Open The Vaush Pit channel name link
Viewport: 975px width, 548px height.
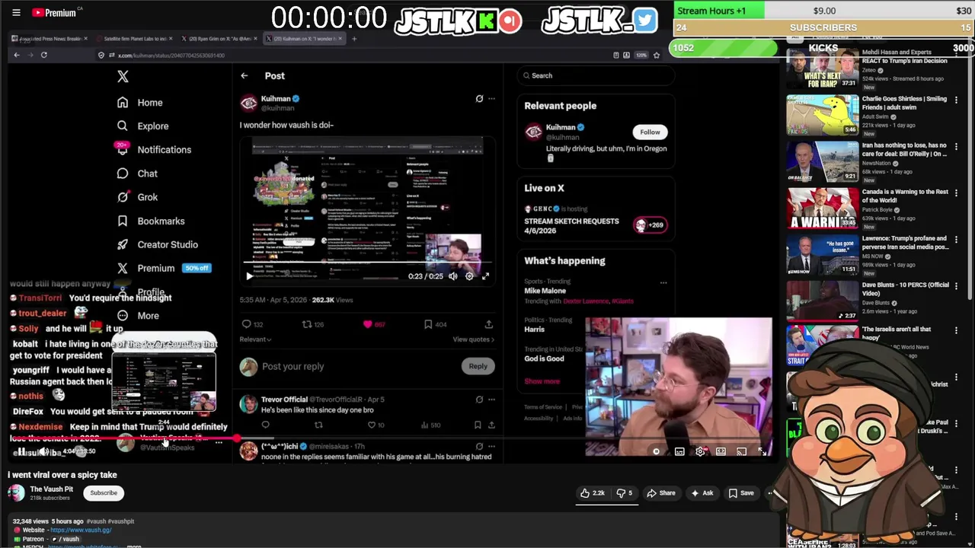click(x=51, y=489)
